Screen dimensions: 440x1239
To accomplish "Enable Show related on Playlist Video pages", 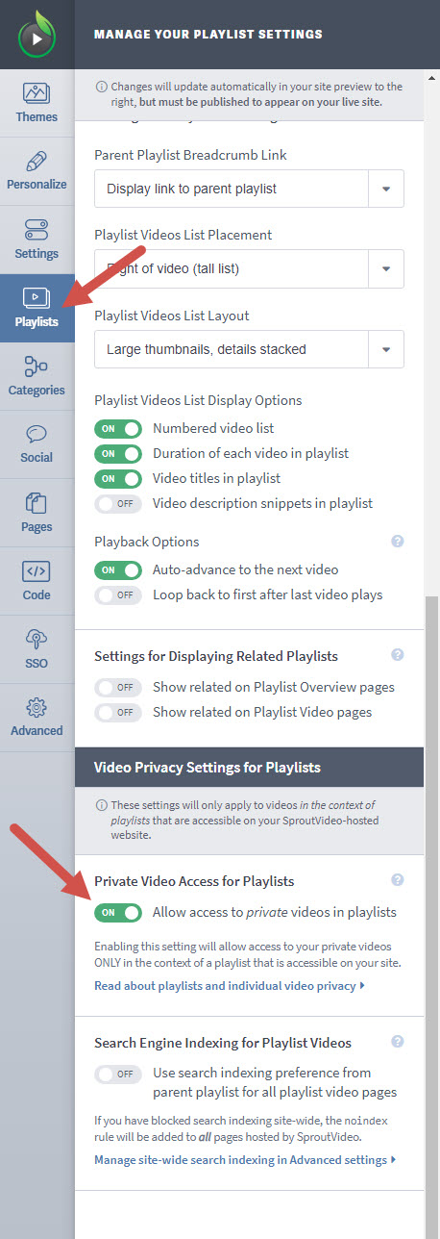I will (118, 713).
